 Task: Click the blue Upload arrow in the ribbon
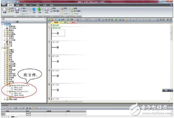pyautogui.click(x=34, y=10)
